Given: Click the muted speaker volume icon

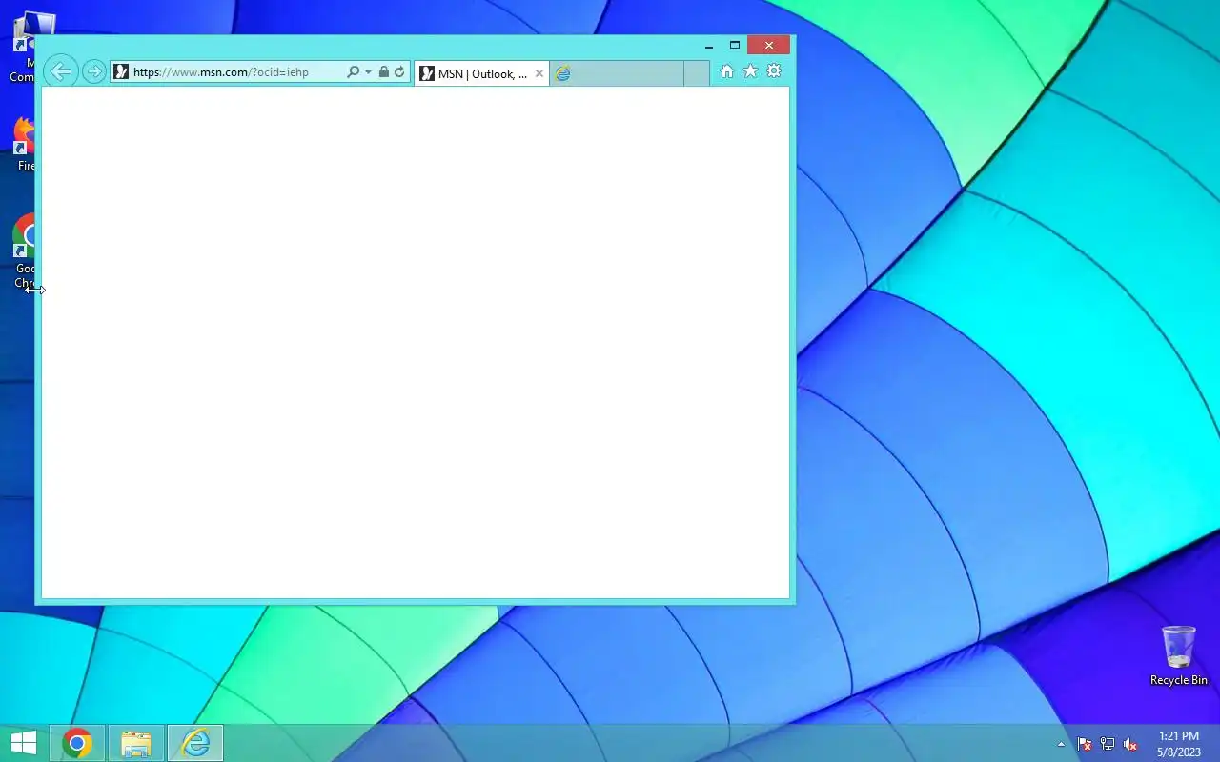Looking at the screenshot, I should pos(1130,744).
